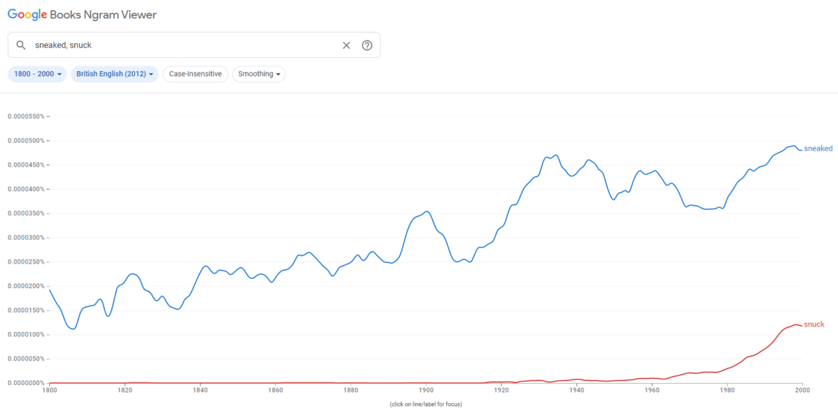Click the 1900 x-axis year label

(x=426, y=392)
